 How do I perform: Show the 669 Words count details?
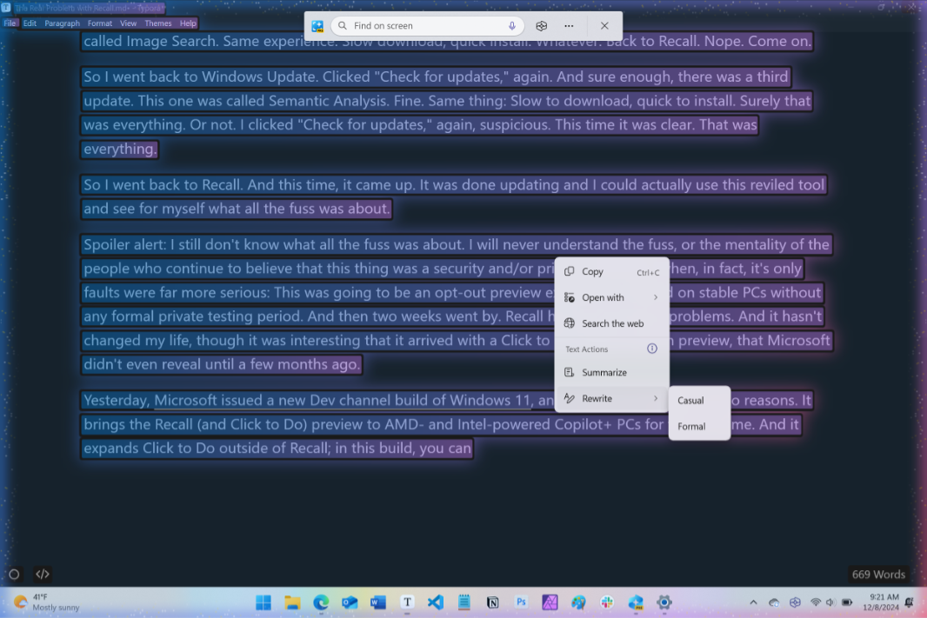point(878,574)
